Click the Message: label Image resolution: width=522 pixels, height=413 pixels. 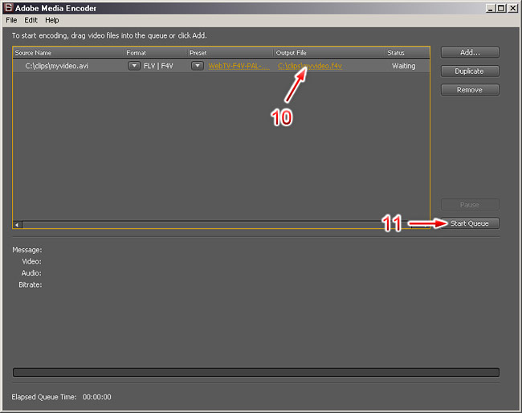pyautogui.click(x=27, y=250)
